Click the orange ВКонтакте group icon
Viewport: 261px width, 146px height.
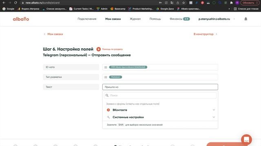tap(108, 110)
